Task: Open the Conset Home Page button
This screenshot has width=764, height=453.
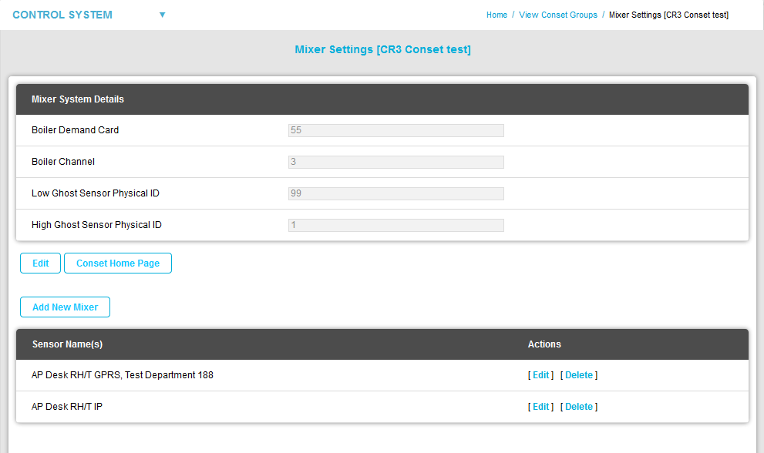Action: coord(118,263)
